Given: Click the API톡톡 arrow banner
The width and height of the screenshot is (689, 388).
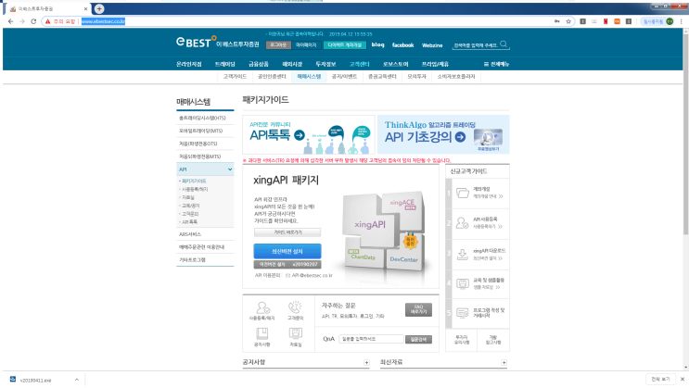Looking at the screenshot, I should pyautogui.click(x=309, y=134).
